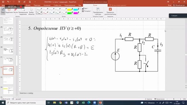187x105 pixels.
Task: Open Task View on the taskbar
Action: pos(49,103)
